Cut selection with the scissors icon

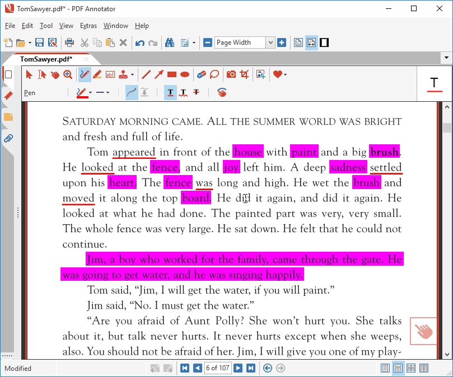click(85, 43)
